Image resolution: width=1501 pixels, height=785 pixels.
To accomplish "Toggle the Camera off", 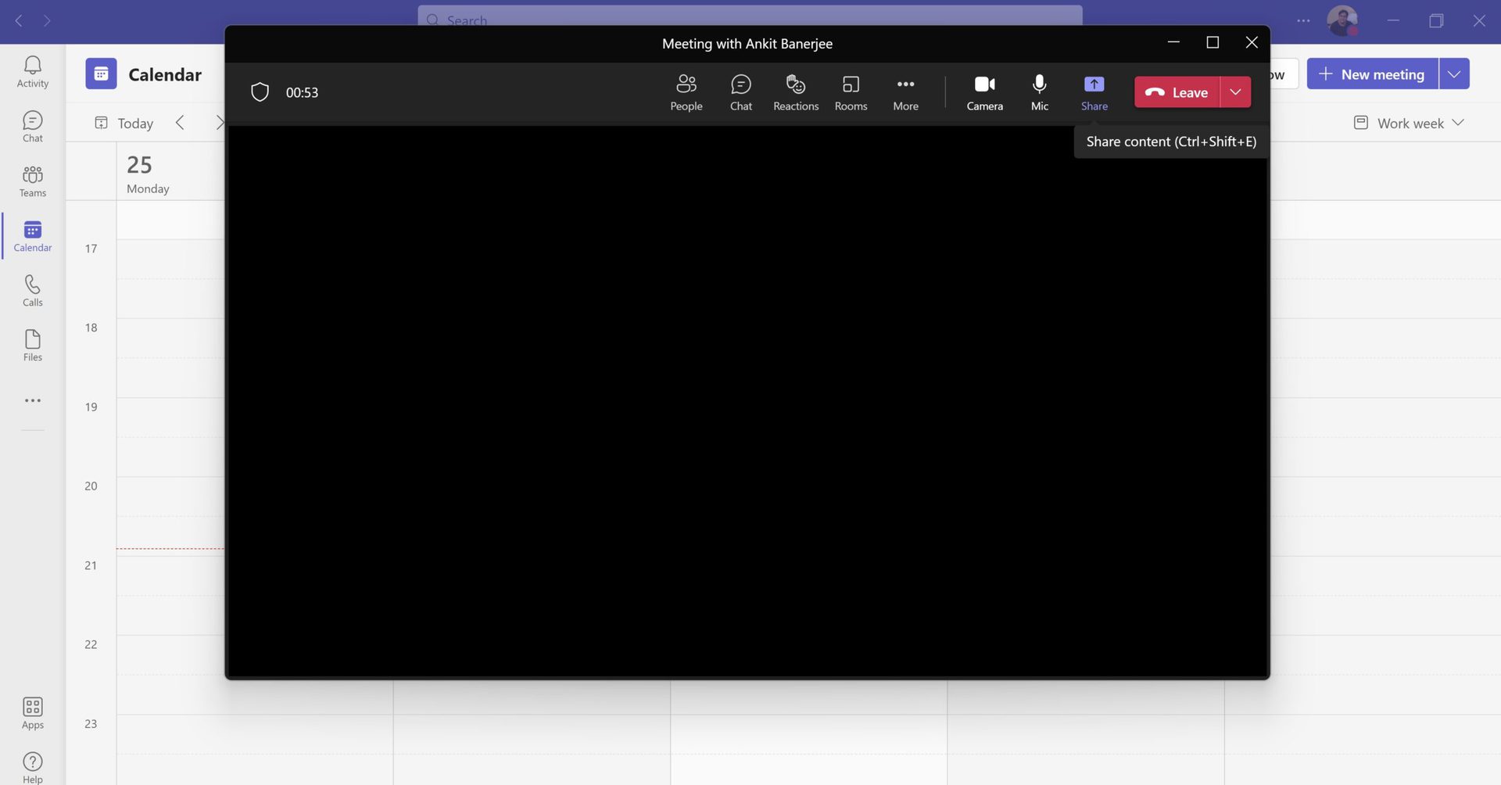I will click(x=984, y=92).
